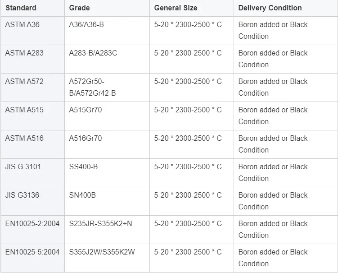Click the ASTM A572 standard cell

coord(24,81)
